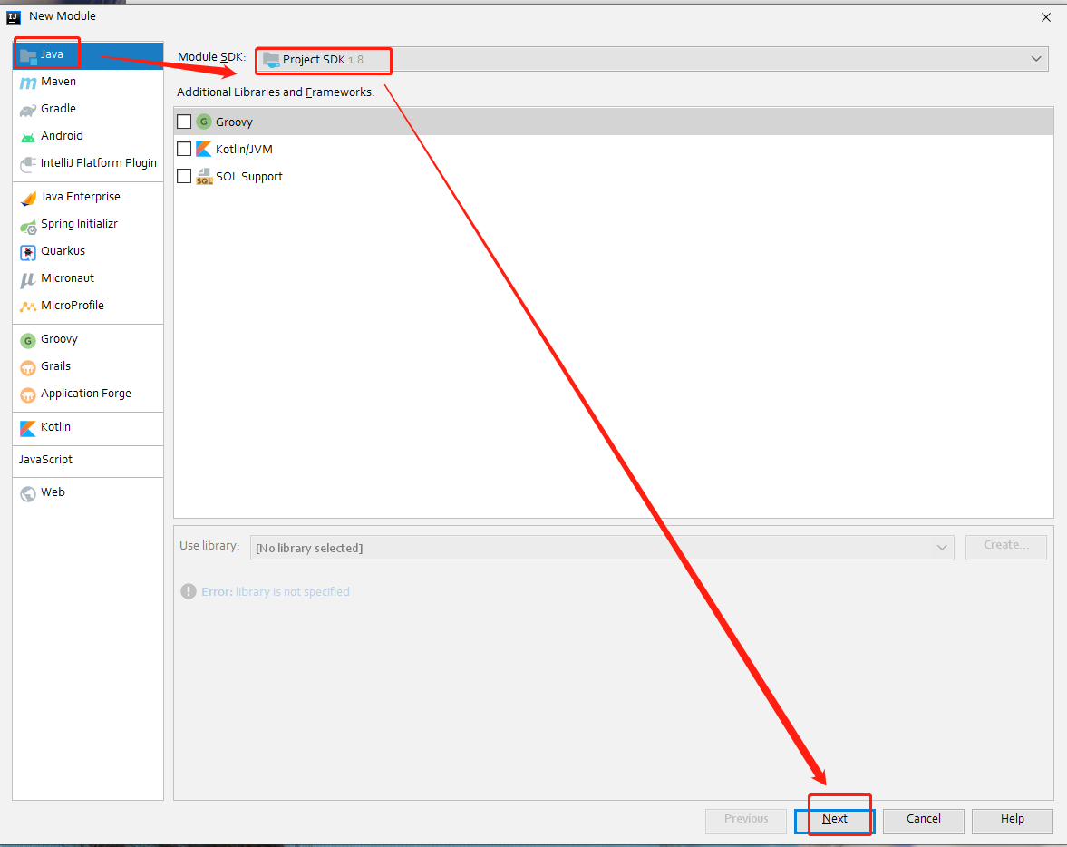
Task: Click the SQL Support icon
Action: [x=204, y=176]
